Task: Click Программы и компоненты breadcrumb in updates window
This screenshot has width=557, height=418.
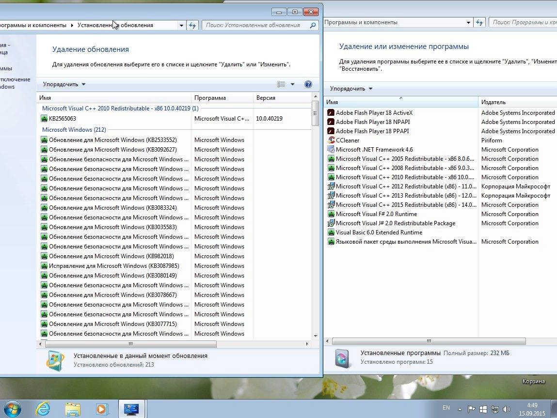Action: (x=33, y=25)
